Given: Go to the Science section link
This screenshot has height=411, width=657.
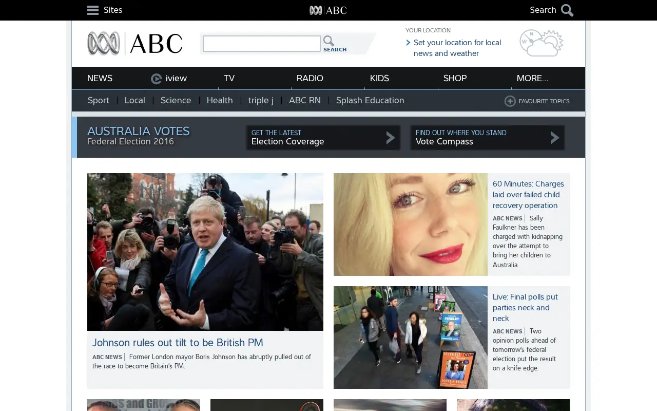Looking at the screenshot, I should click(176, 100).
